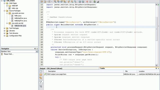Click the Comment code toolbar icon
Image resolution: width=160 pixels, height=90 pixels.
point(95,1)
